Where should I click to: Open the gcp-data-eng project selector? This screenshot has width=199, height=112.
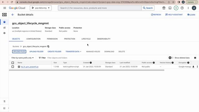click(x=41, y=8)
